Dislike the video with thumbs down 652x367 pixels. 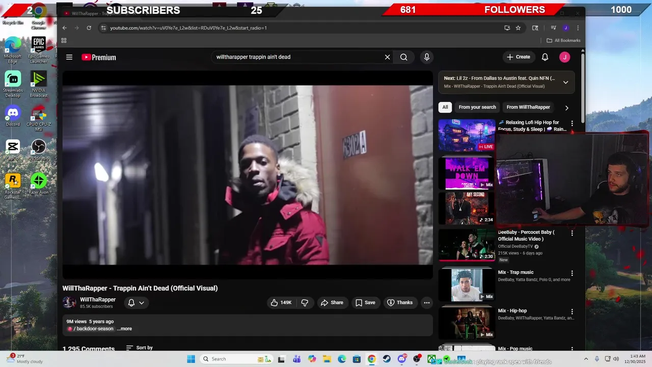305,303
